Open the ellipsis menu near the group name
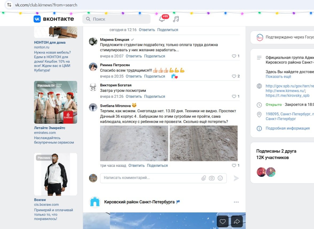 pos(236,202)
